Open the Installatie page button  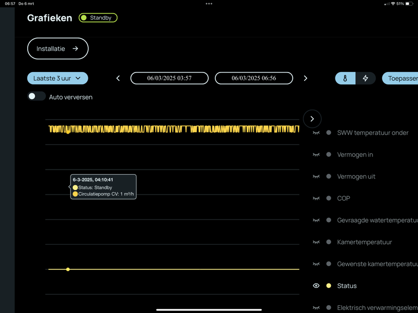click(58, 49)
